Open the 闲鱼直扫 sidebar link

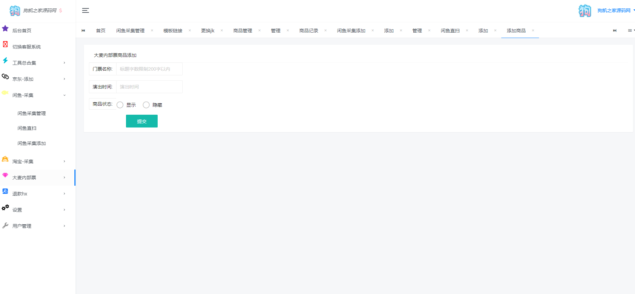click(x=27, y=128)
